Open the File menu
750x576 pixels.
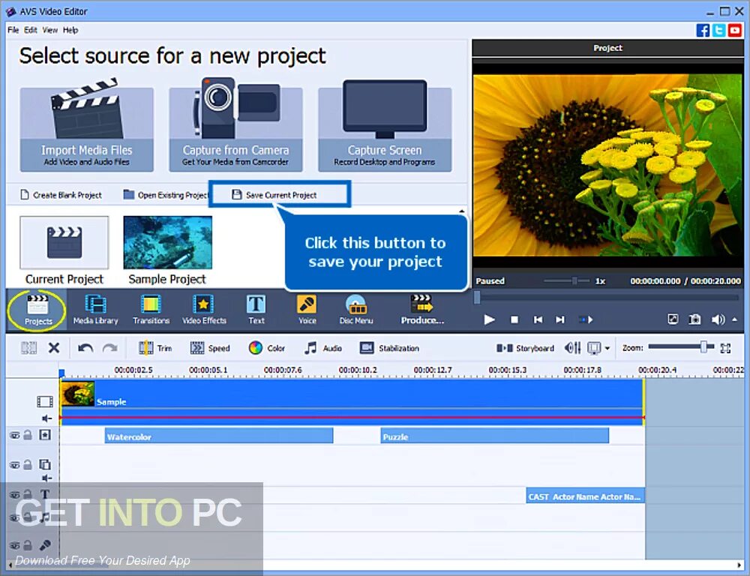click(x=13, y=30)
